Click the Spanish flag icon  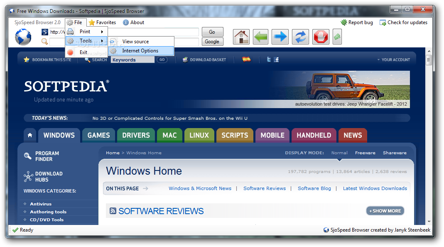coord(246,59)
